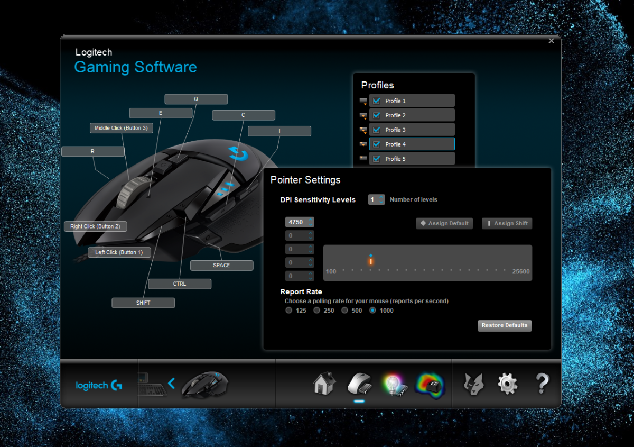Open the Settings gear icon
Viewport: 634px width, 447px height.
click(x=508, y=384)
